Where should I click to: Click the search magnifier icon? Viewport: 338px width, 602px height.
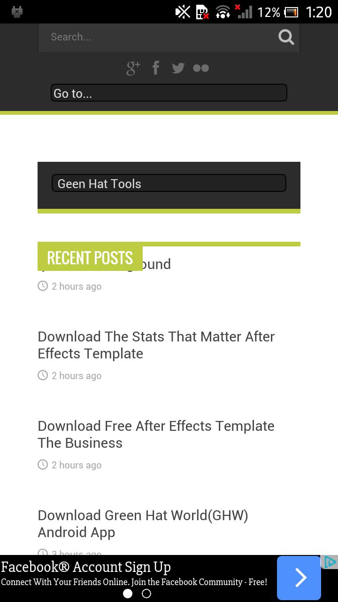click(x=286, y=37)
